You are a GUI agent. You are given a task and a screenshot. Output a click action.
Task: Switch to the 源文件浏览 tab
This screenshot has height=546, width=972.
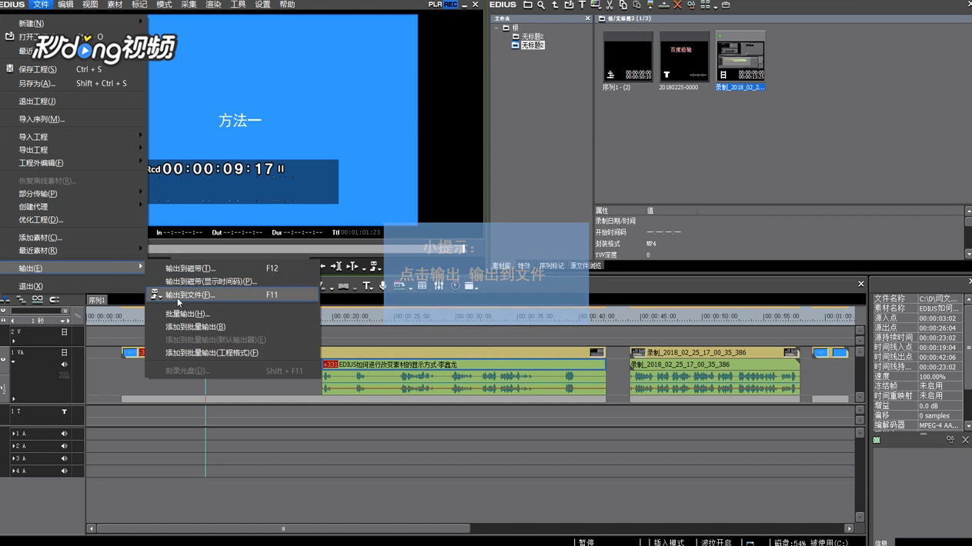(x=586, y=266)
